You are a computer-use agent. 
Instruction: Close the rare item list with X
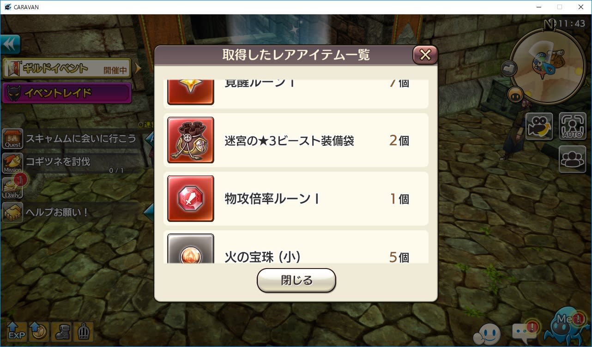pos(425,55)
